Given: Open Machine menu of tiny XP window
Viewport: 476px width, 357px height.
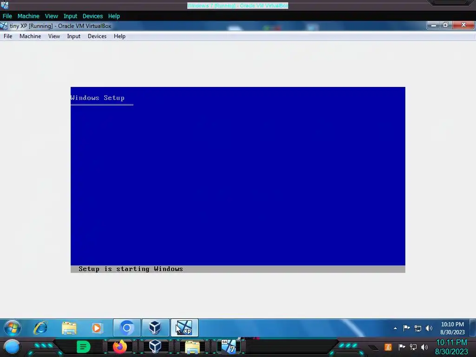Looking at the screenshot, I should [30, 36].
